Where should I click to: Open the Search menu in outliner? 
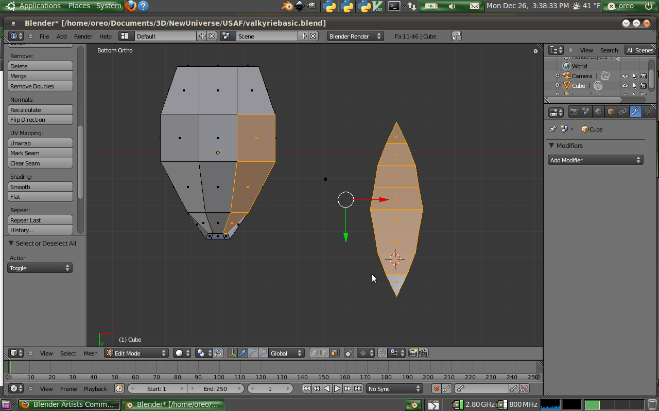click(609, 50)
